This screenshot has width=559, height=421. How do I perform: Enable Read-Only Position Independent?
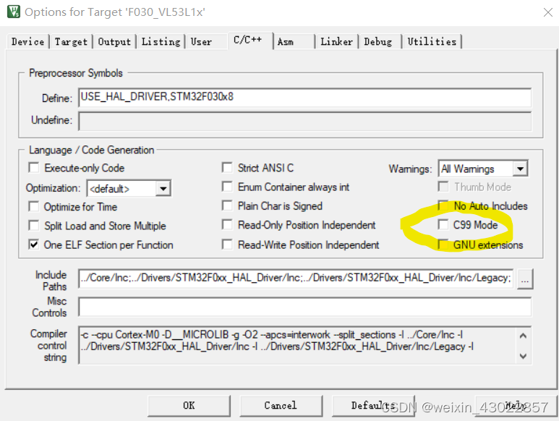point(227,224)
